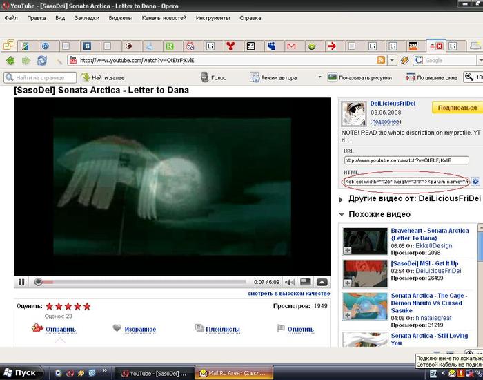Toggle Показывать рисунки images display
Viewport: 483px width, 380px height.
[x=359, y=77]
